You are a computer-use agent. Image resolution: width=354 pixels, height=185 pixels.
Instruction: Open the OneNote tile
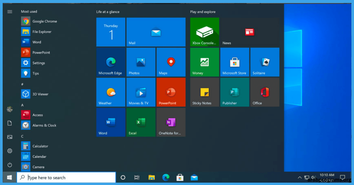point(171,122)
